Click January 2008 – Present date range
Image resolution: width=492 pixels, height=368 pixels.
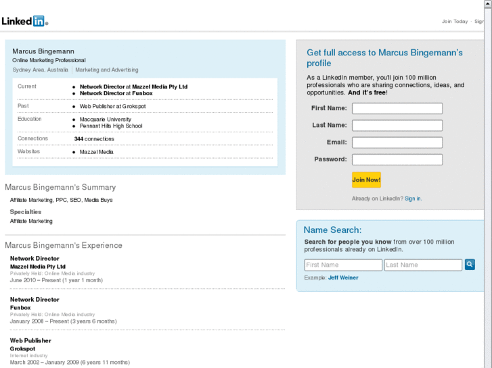(x=63, y=321)
